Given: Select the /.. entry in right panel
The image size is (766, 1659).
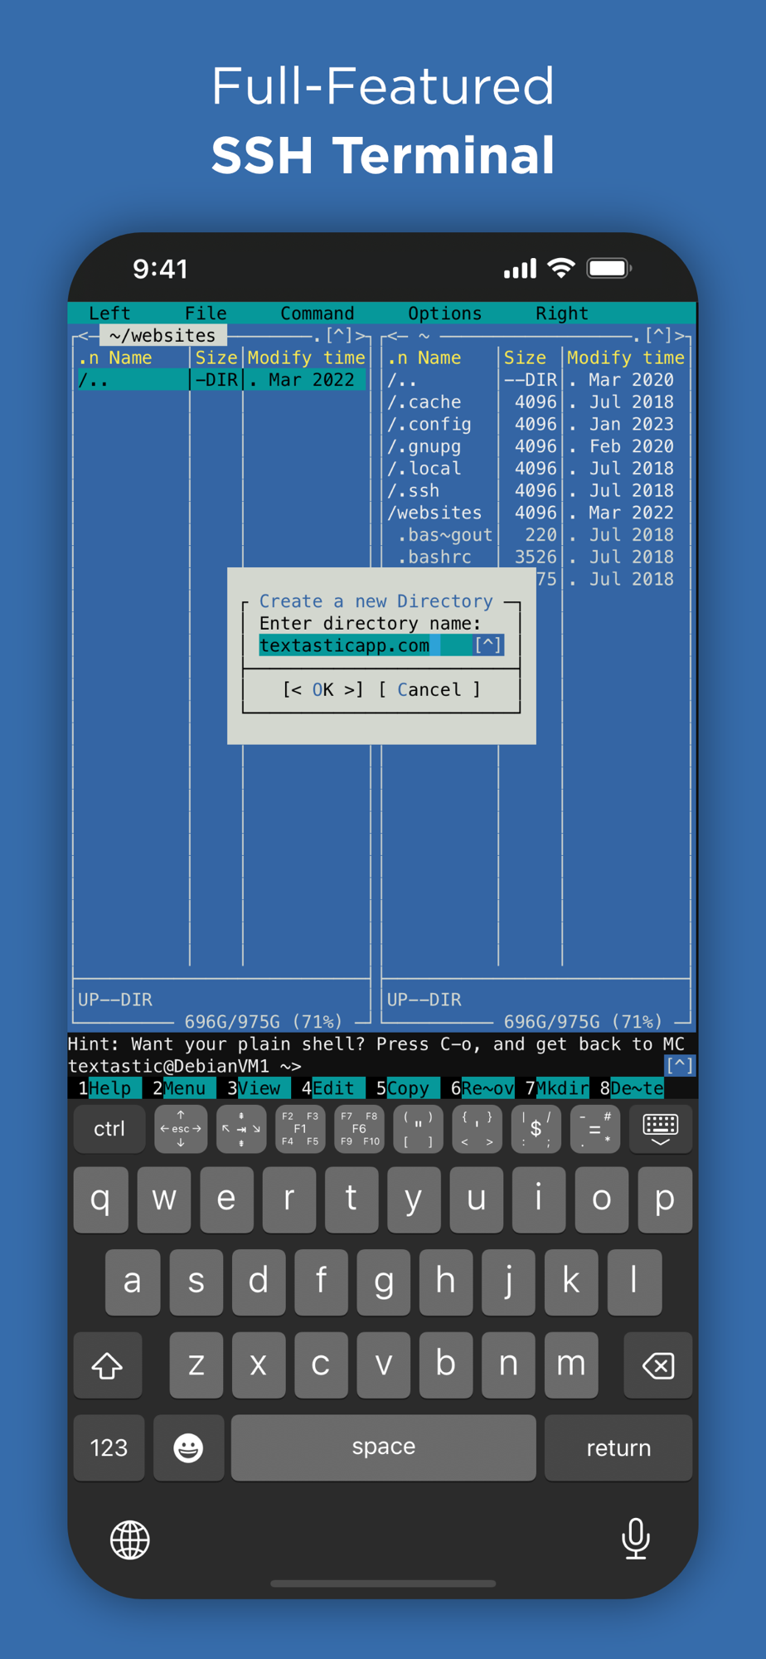Looking at the screenshot, I should pyautogui.click(x=536, y=380).
